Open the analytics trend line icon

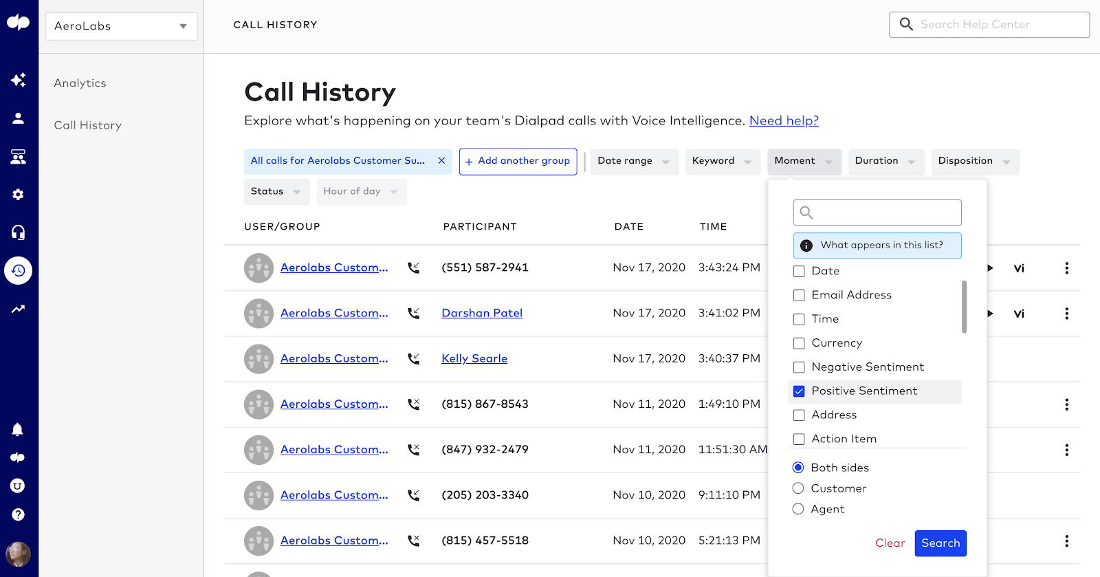coord(19,309)
